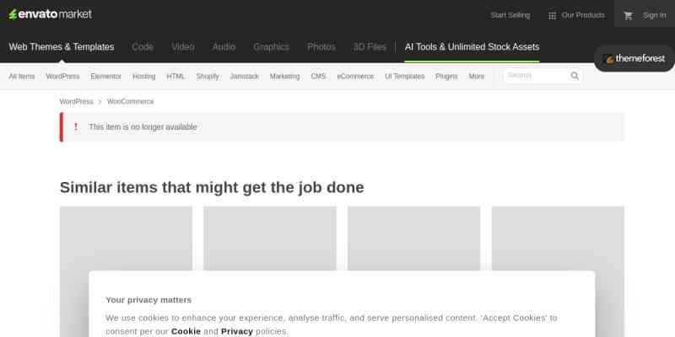This screenshot has width=675, height=337.
Task: Select the Web Themes & Templates tab
Action: [62, 47]
